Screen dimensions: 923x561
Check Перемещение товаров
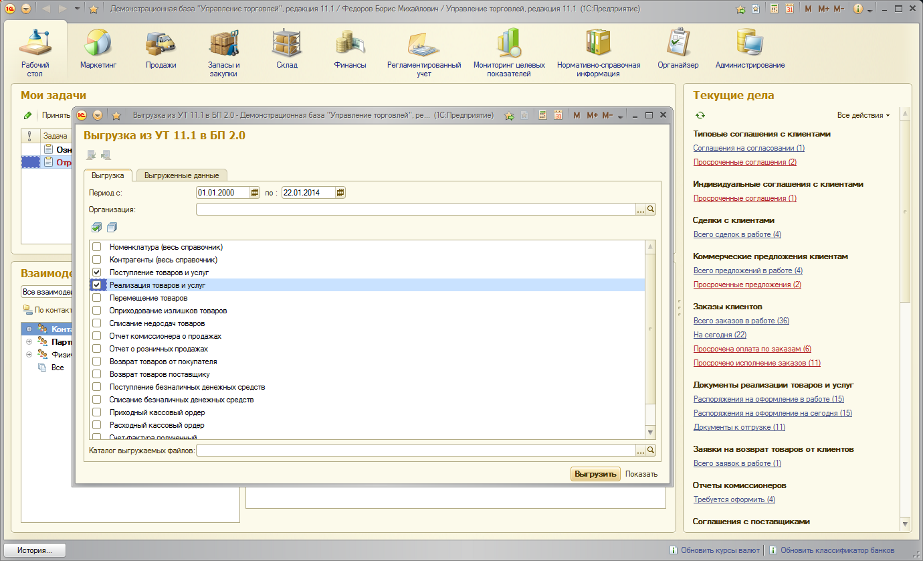[x=96, y=298]
